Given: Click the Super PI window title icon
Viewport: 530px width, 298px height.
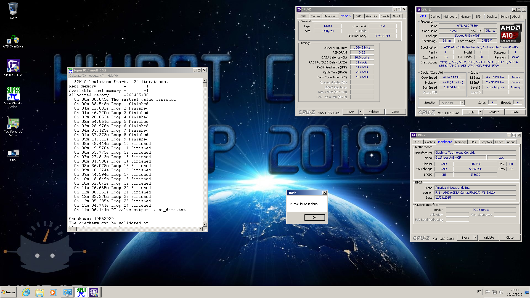Looking at the screenshot, I should tap(70, 70).
